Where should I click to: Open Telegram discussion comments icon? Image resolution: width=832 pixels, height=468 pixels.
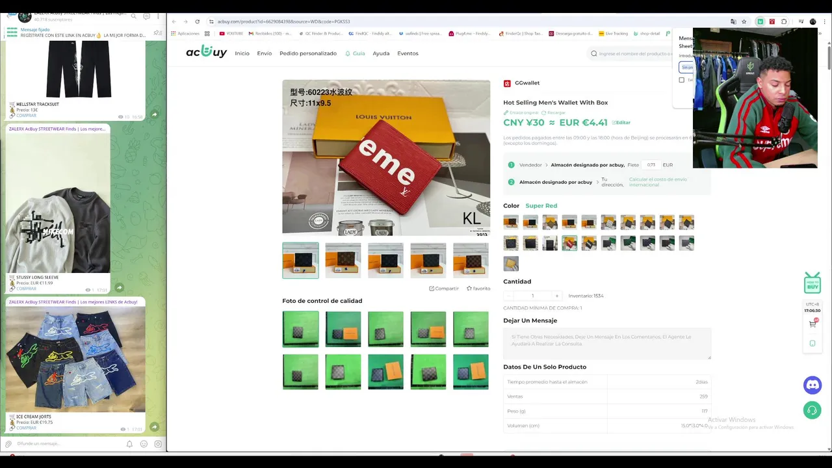pyautogui.click(x=146, y=16)
